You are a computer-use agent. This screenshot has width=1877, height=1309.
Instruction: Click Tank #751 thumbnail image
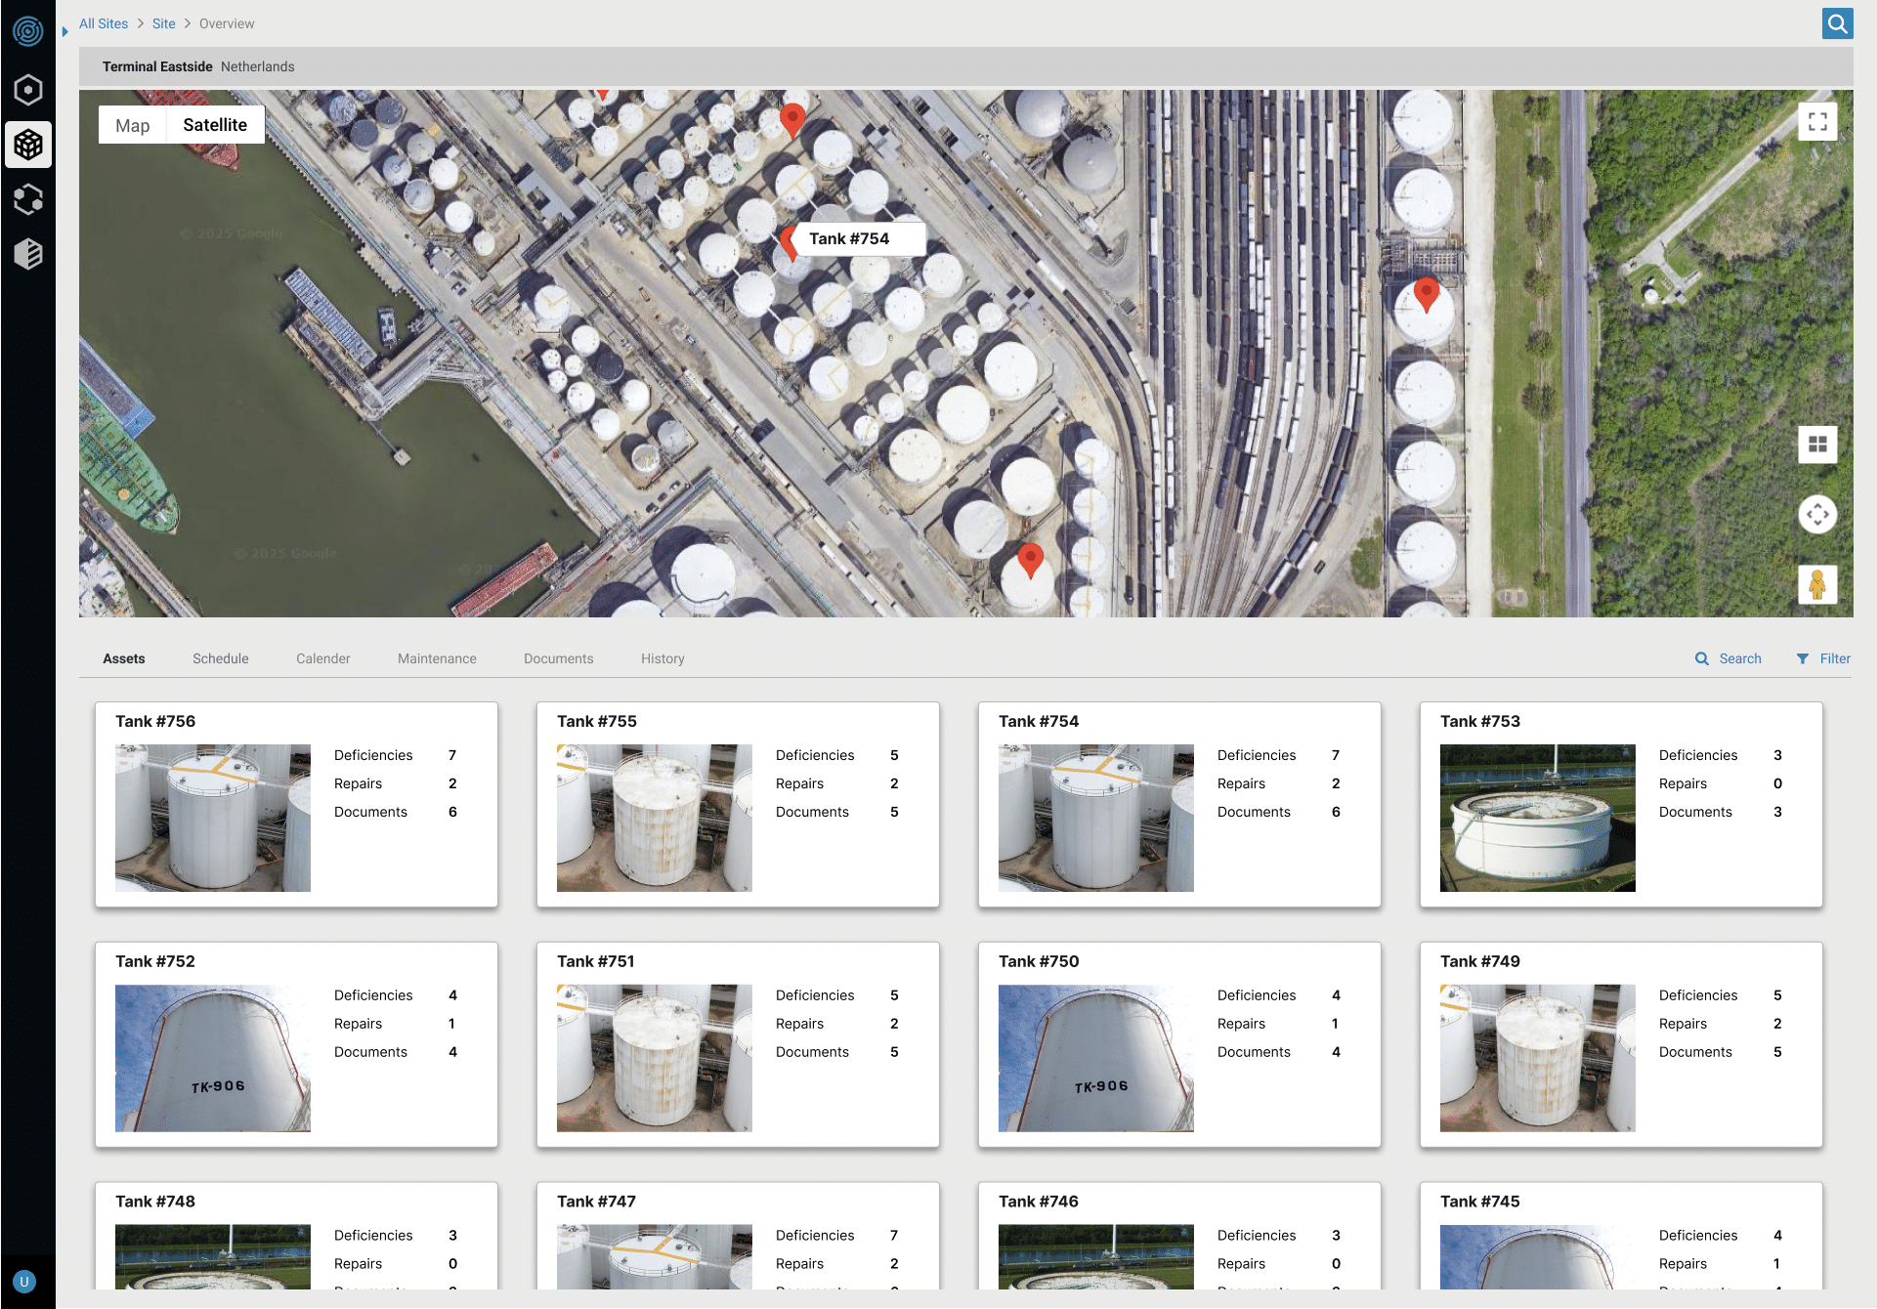coord(655,1058)
